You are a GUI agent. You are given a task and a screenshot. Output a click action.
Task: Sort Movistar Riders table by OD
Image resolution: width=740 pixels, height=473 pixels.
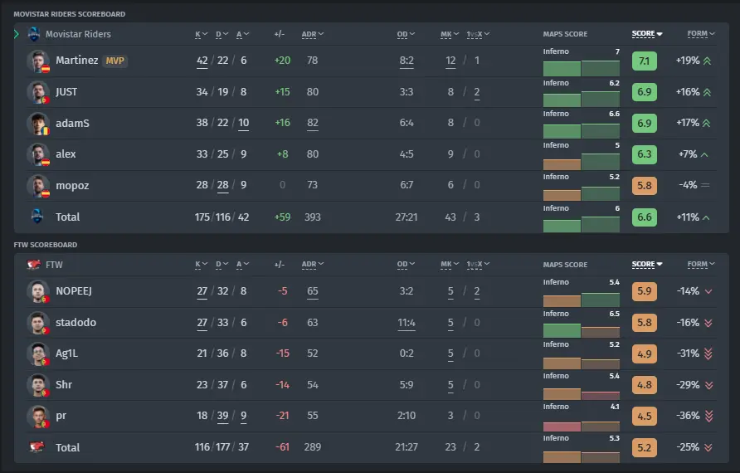(x=406, y=34)
